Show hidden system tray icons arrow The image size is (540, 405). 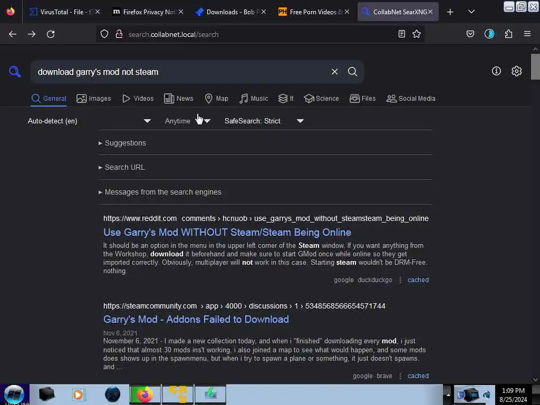click(x=448, y=394)
